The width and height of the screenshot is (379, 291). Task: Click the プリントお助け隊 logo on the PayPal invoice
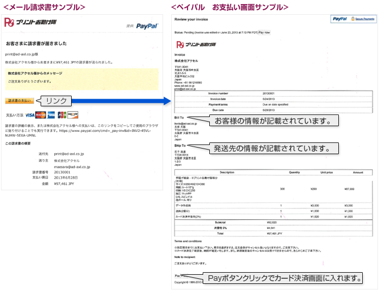coord(196,45)
